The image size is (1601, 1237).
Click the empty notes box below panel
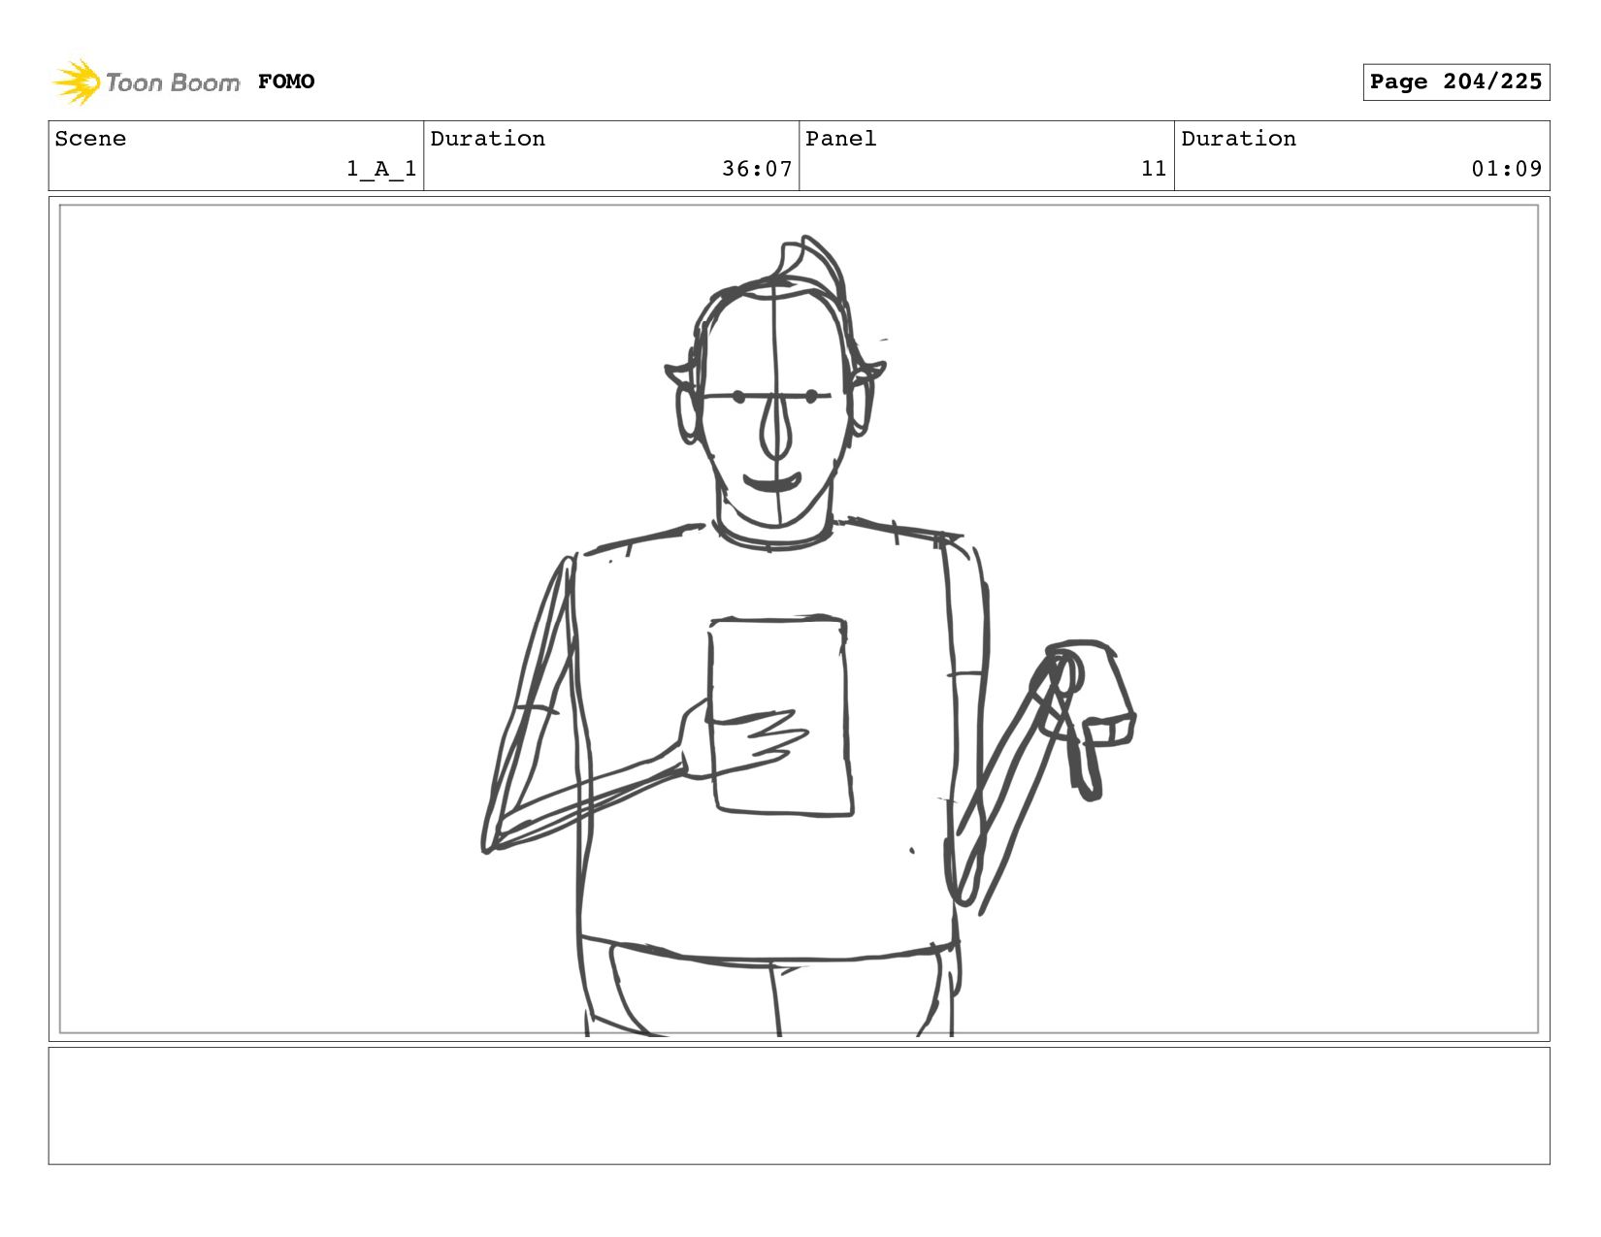tap(799, 1105)
